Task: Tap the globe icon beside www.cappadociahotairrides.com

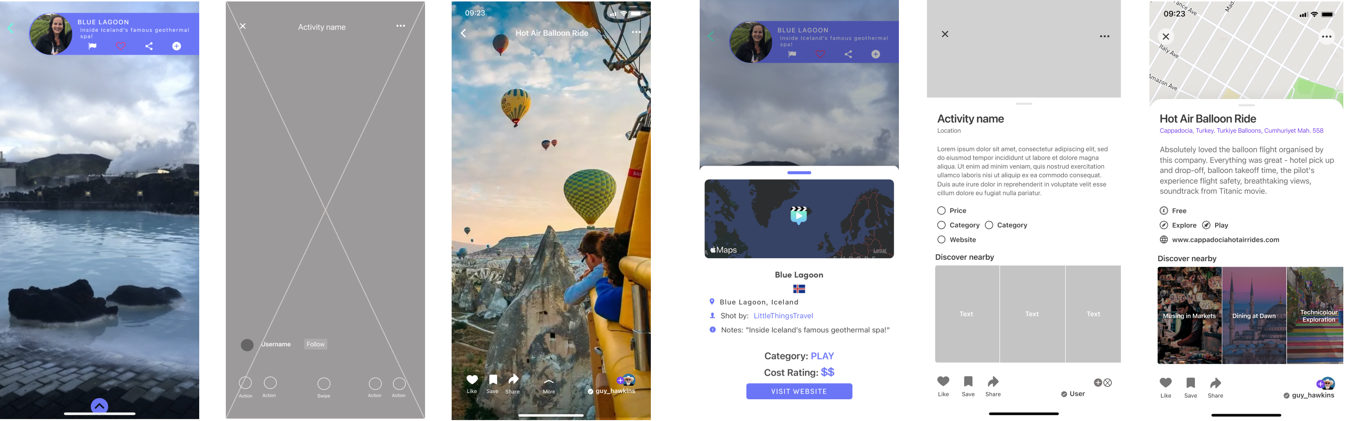Action: [x=1163, y=240]
